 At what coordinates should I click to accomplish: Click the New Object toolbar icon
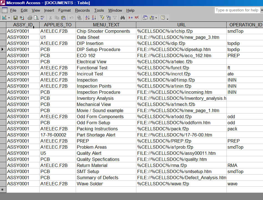click(152, 18)
